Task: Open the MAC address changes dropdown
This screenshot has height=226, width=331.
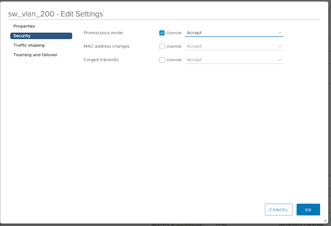Action: (x=234, y=46)
